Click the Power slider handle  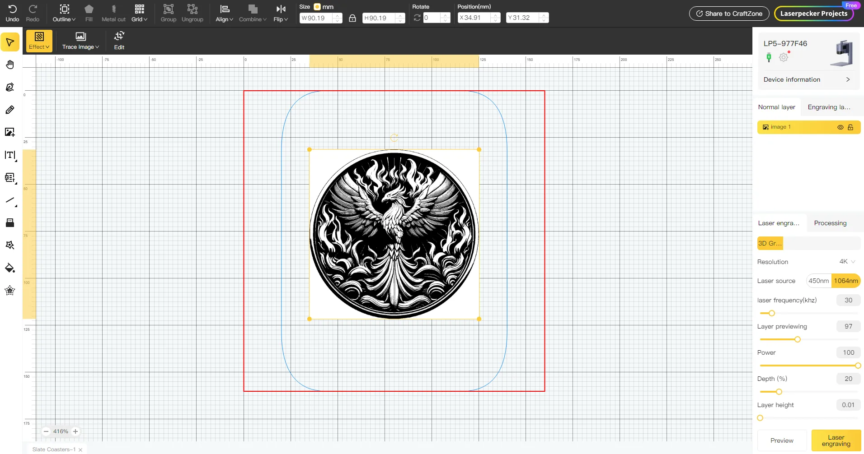point(858,366)
